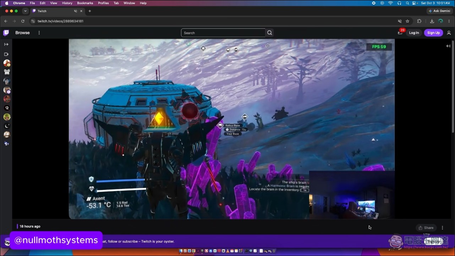Viewport: 455px width, 256px height.
Task: Open the gorilla avatar channel in sidebar
Action: pos(7,72)
